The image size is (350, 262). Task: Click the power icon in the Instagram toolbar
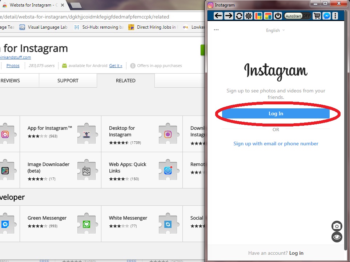[x=278, y=16]
